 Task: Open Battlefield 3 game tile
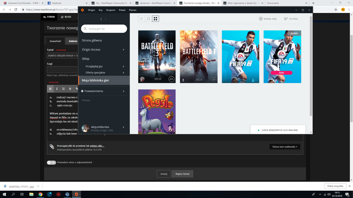[157, 57]
